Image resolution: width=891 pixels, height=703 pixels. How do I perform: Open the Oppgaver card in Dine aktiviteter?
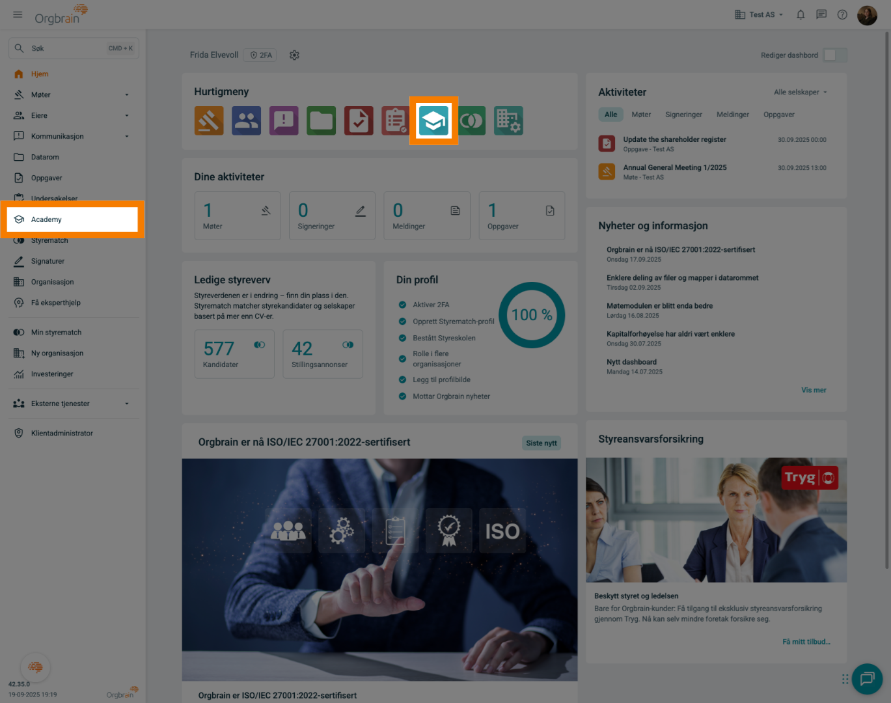[x=522, y=215]
